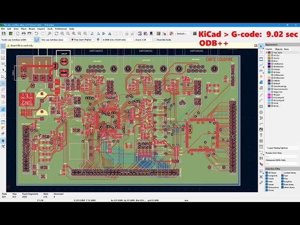Viewport: 300px width, 225px height.
Task: Select the Edge.Cuts layer row
Action: pos(282,92)
